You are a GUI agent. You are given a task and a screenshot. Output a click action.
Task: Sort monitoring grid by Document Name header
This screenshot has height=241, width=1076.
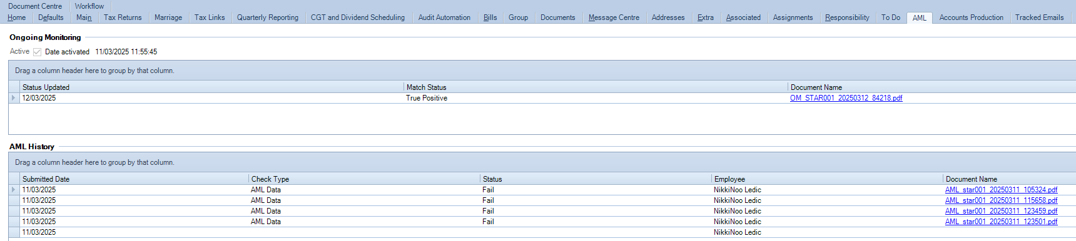931,87
